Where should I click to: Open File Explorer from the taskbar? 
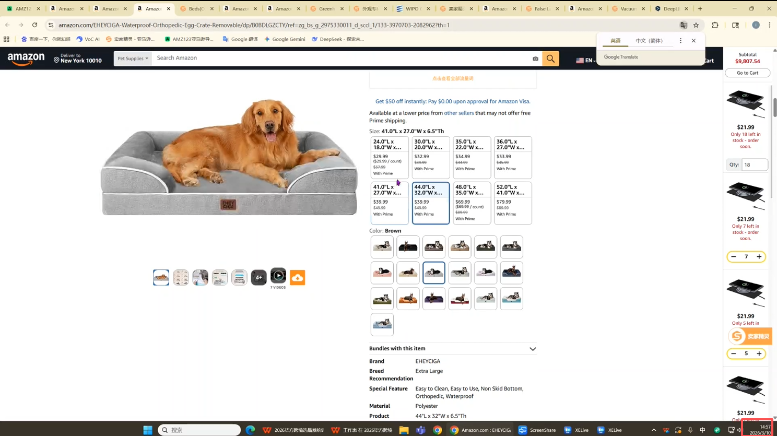404,430
